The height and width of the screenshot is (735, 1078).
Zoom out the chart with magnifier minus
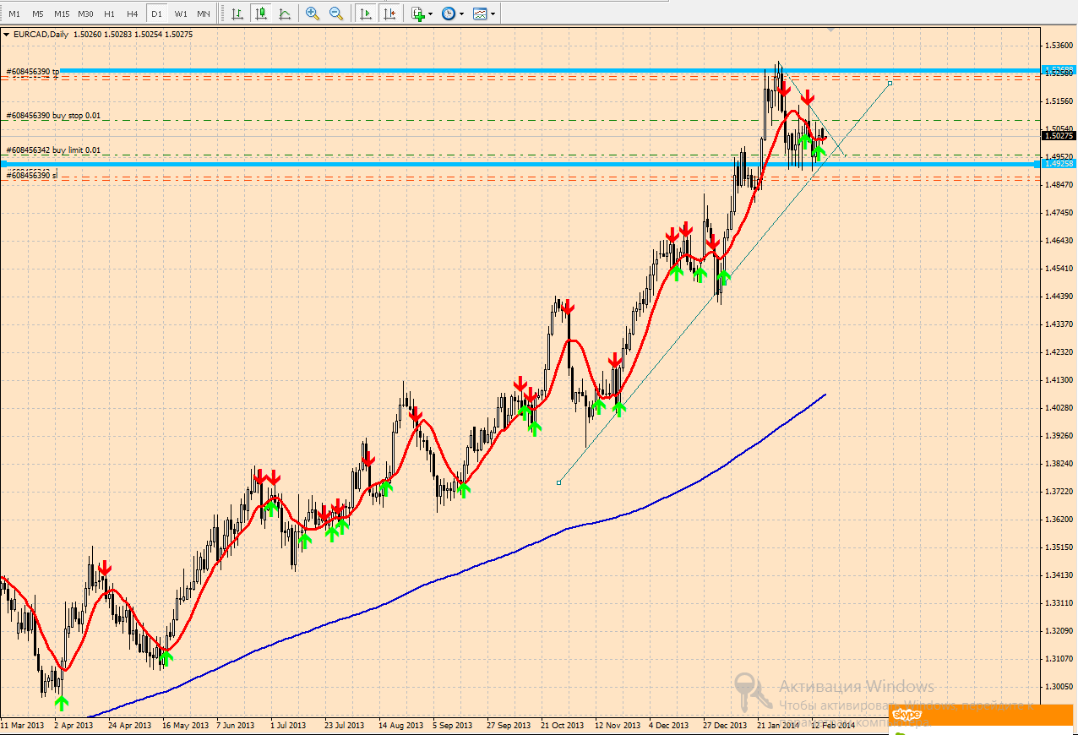point(336,14)
